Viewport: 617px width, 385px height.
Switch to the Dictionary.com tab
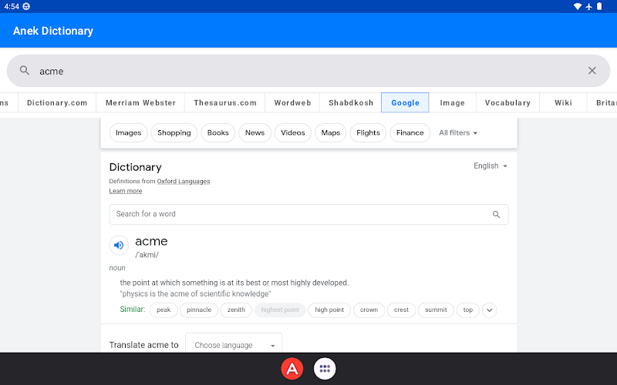pyautogui.click(x=57, y=102)
